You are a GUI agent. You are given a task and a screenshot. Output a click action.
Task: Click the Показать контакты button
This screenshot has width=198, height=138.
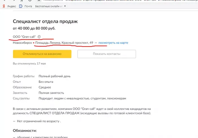[107, 54]
